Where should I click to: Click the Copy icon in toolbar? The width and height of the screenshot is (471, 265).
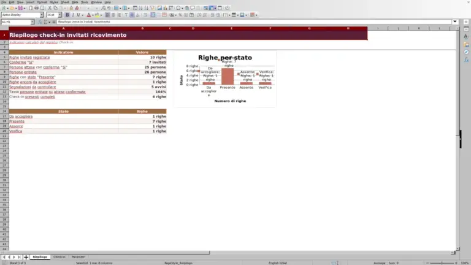[x=55, y=8]
